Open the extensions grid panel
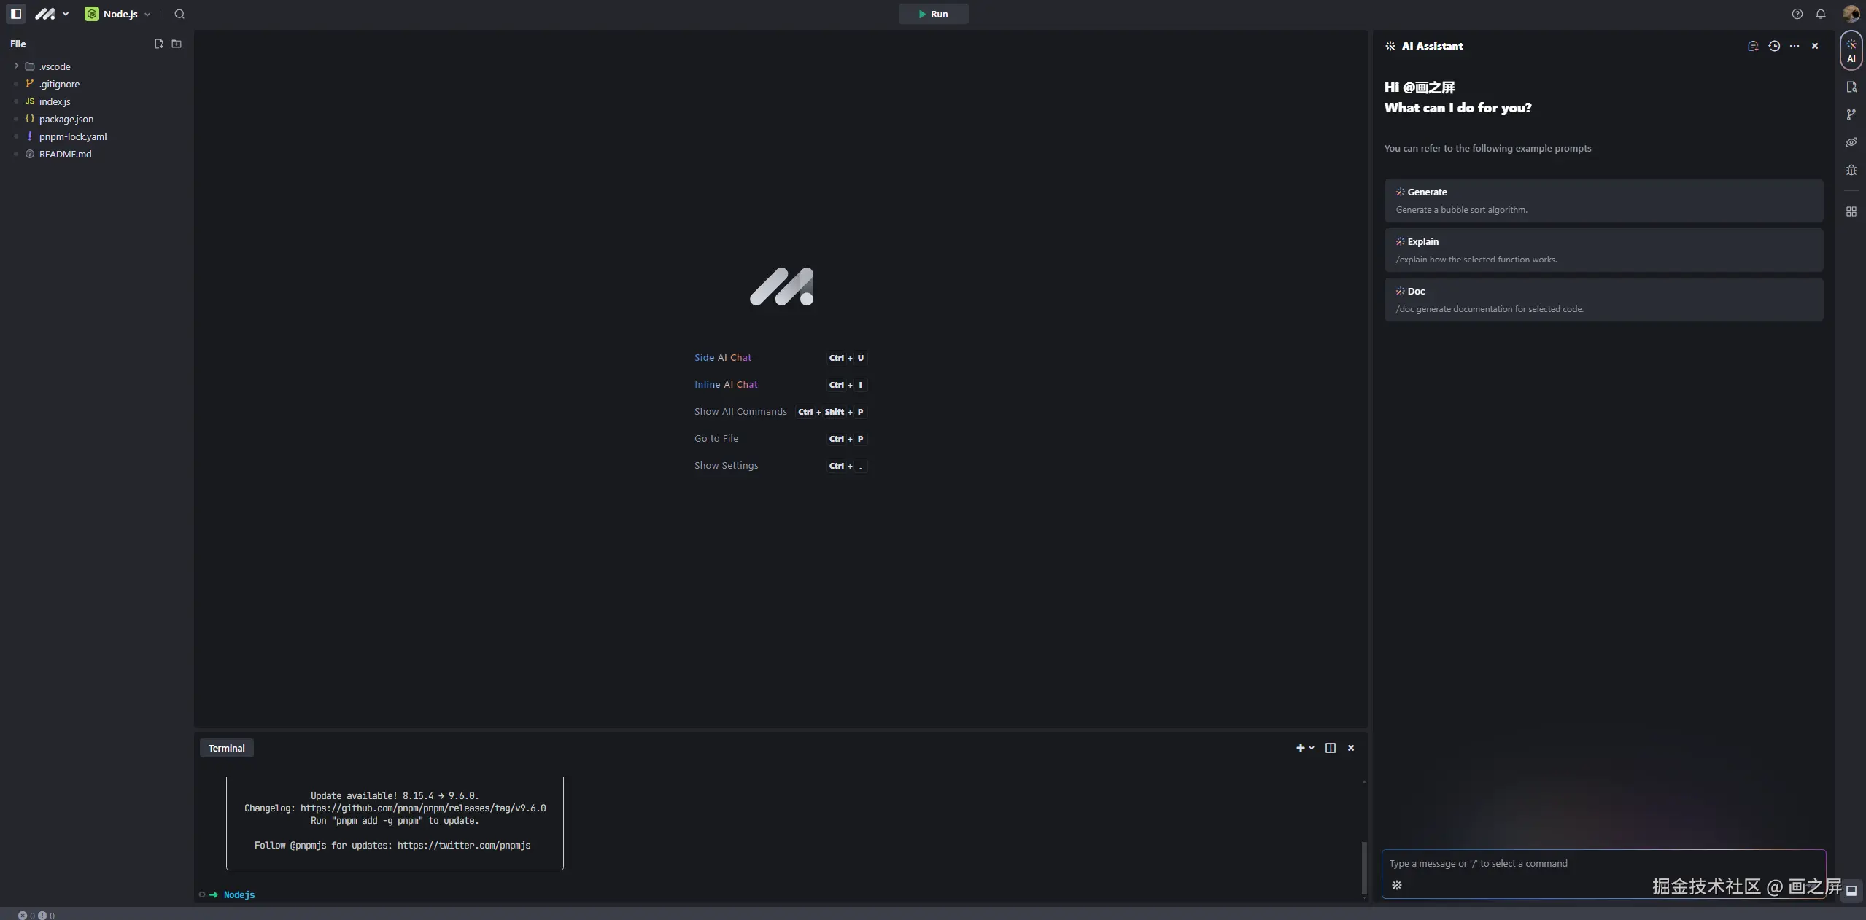Screen dimensions: 1866x920 point(1851,211)
